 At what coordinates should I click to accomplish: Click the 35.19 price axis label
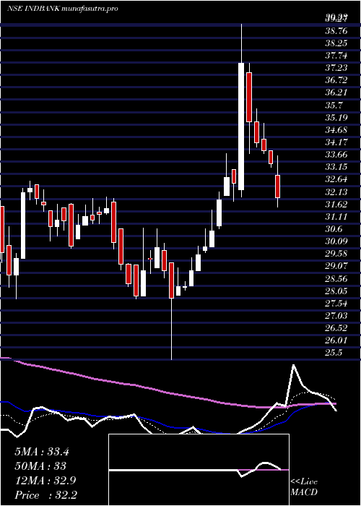coord(336,117)
